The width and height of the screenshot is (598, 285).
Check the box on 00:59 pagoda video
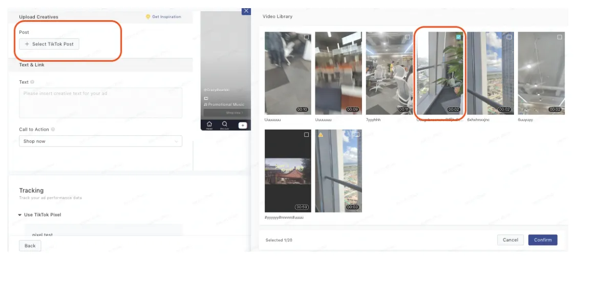click(x=306, y=135)
